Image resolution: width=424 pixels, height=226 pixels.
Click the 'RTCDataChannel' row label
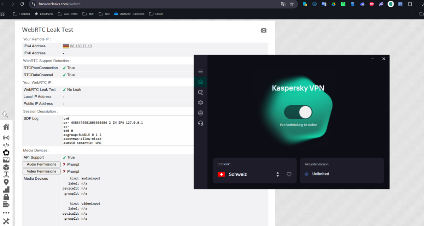tap(38, 75)
